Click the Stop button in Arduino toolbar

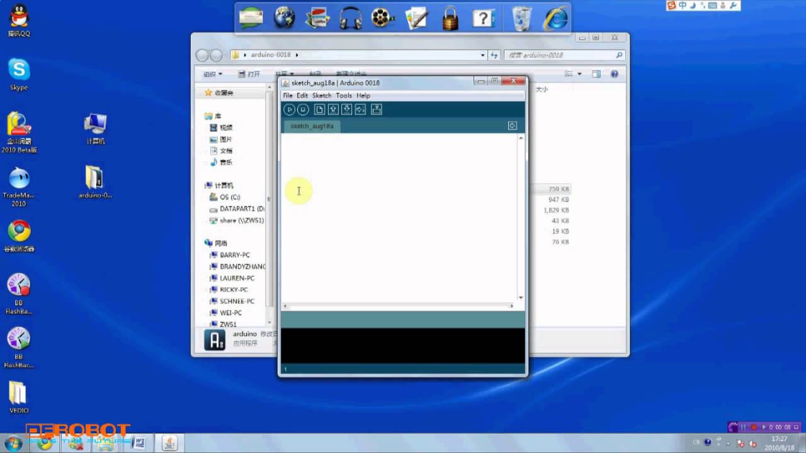pyautogui.click(x=303, y=109)
